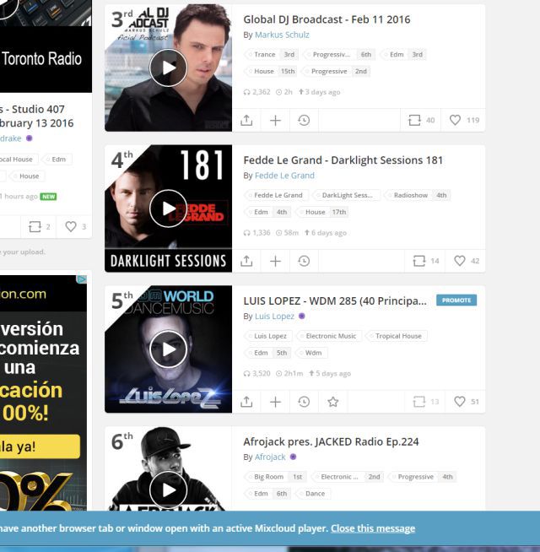Save Darklight Sessions 181 to listen later
This screenshot has width=540, height=552.
pos(304,261)
